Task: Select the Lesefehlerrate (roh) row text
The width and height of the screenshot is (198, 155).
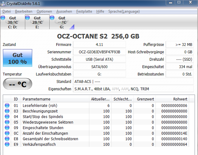Action: pos(40,105)
